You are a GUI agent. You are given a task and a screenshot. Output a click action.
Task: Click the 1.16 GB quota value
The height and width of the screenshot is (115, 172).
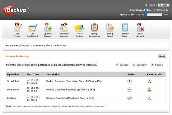[x=140, y=15]
